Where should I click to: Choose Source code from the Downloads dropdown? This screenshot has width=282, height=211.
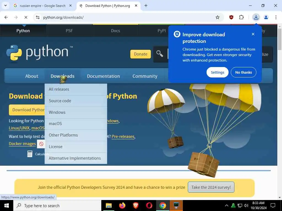tap(76, 101)
